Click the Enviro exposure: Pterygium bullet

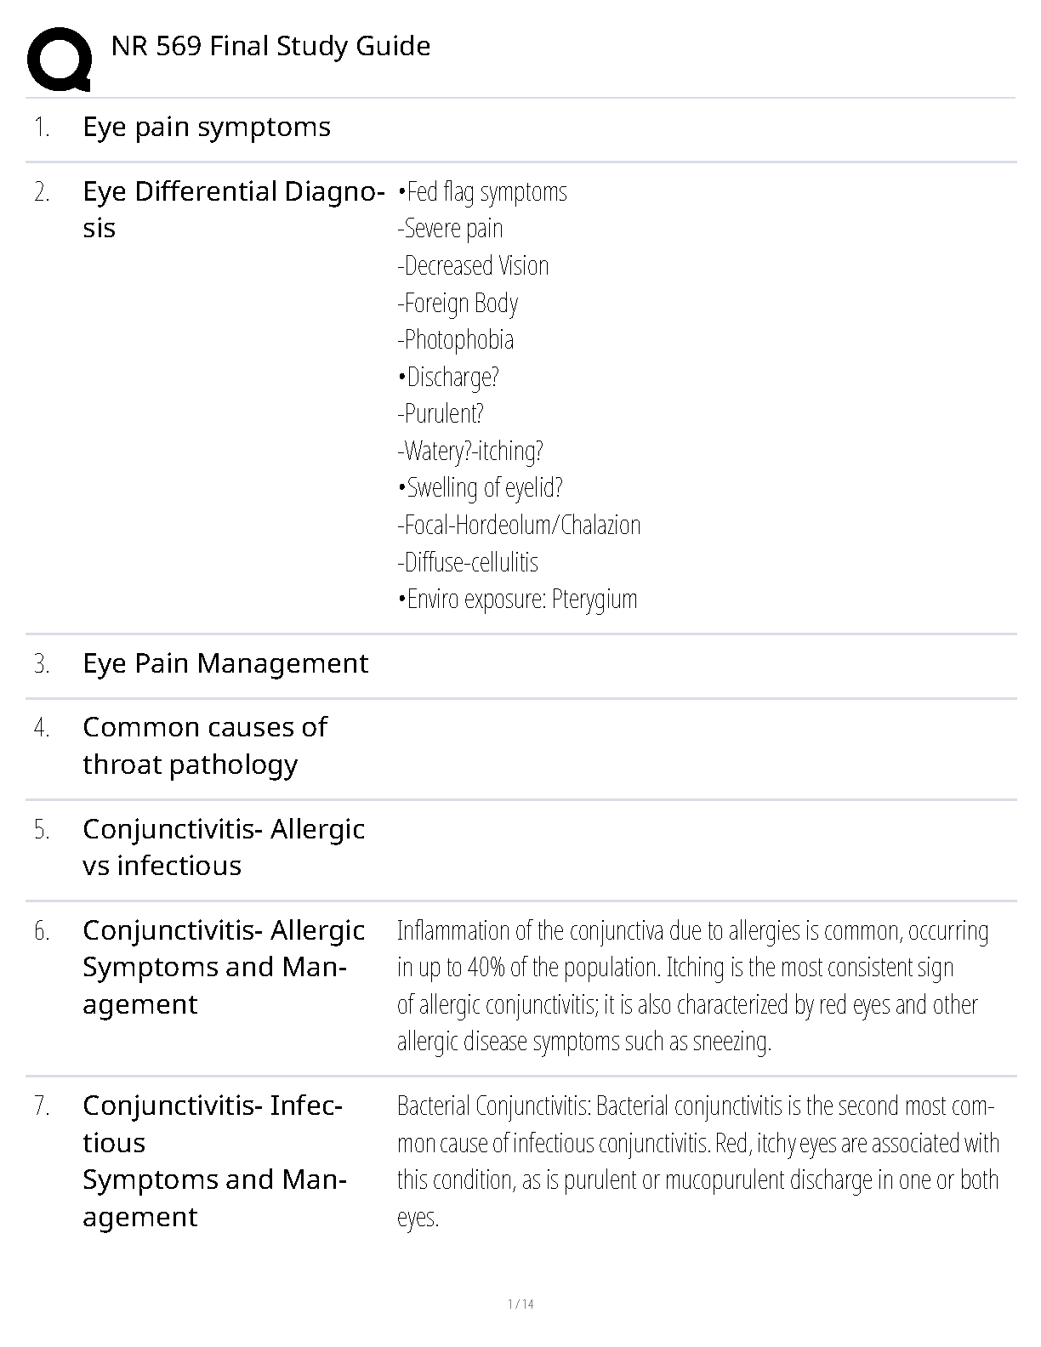coord(517,600)
